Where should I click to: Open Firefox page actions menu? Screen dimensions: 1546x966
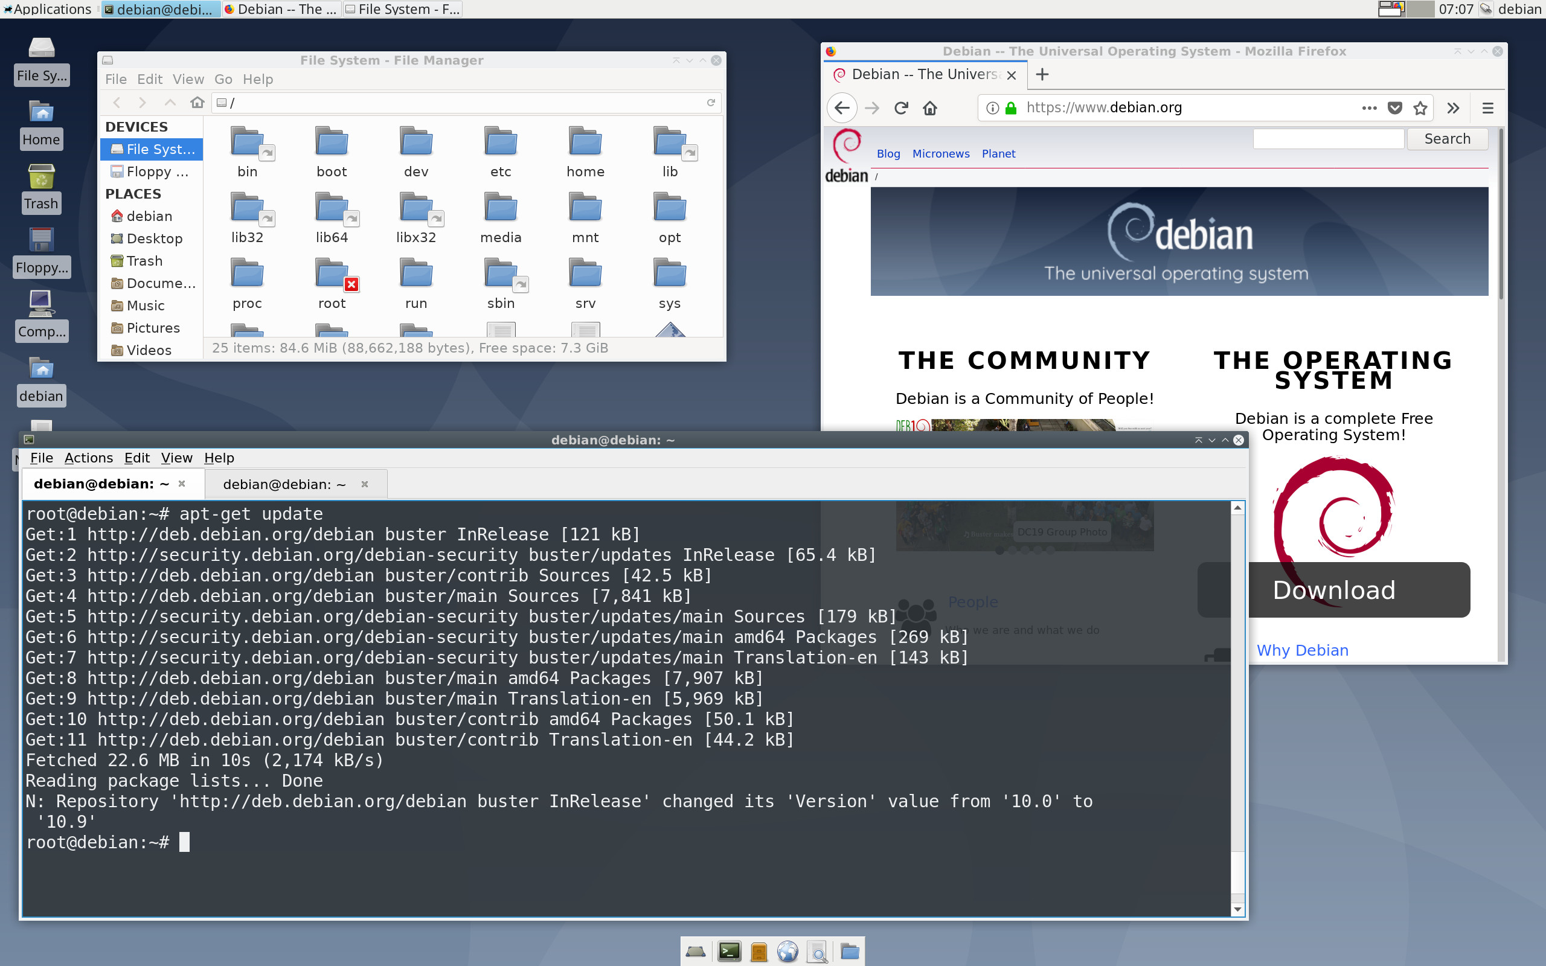(x=1369, y=108)
